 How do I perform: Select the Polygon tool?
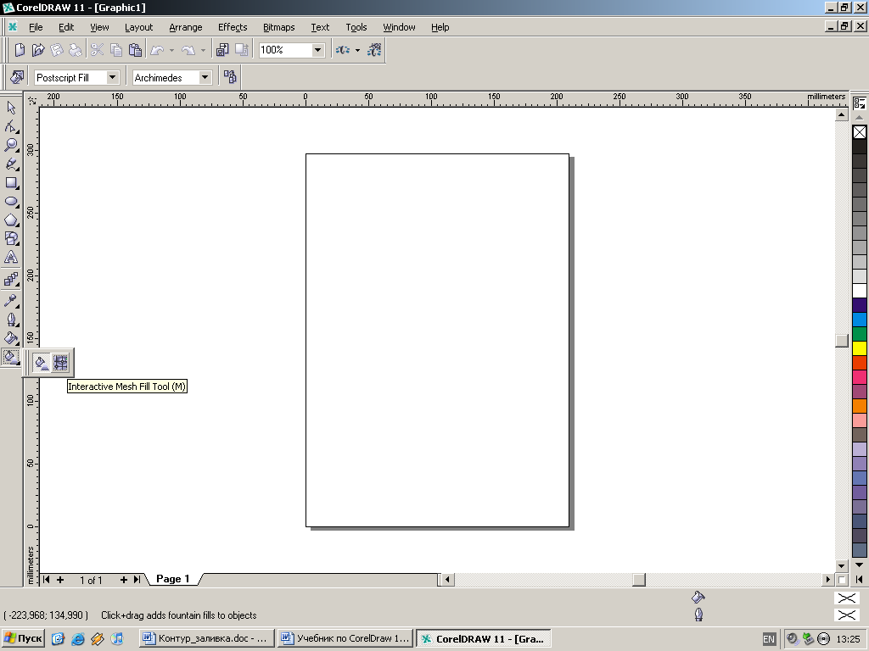click(11, 220)
